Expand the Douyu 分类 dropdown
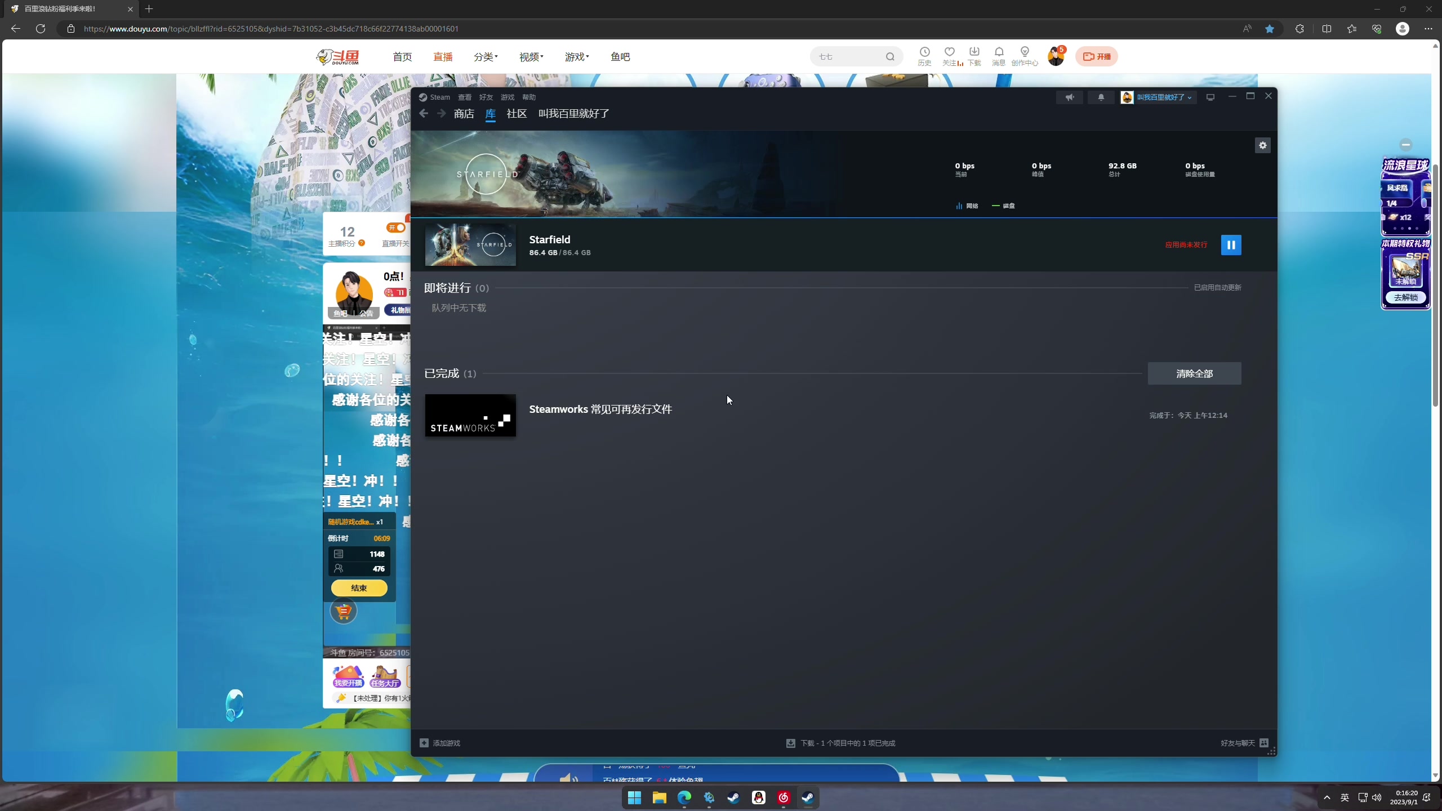Image resolution: width=1442 pixels, height=811 pixels. (486, 57)
